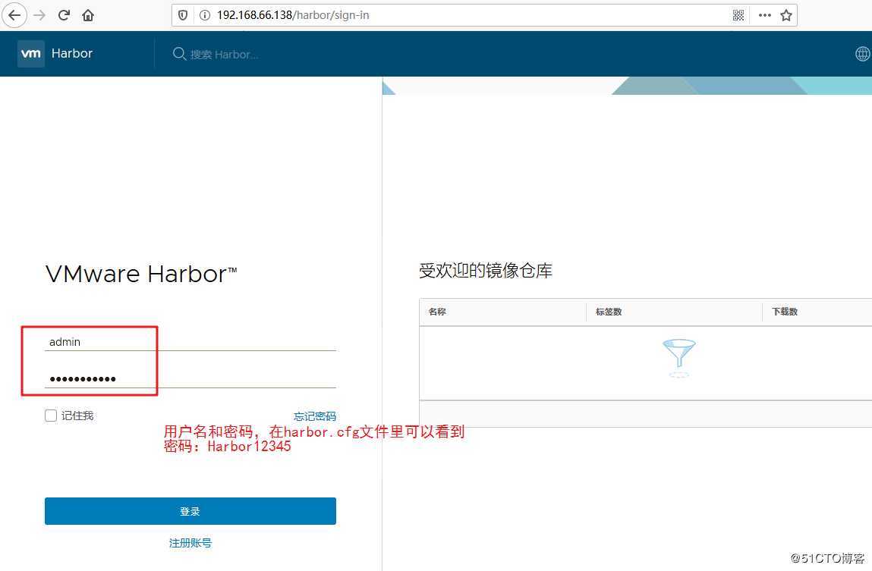Bookmark this page with the star icon
This screenshot has height=571, width=872.
[x=785, y=15]
